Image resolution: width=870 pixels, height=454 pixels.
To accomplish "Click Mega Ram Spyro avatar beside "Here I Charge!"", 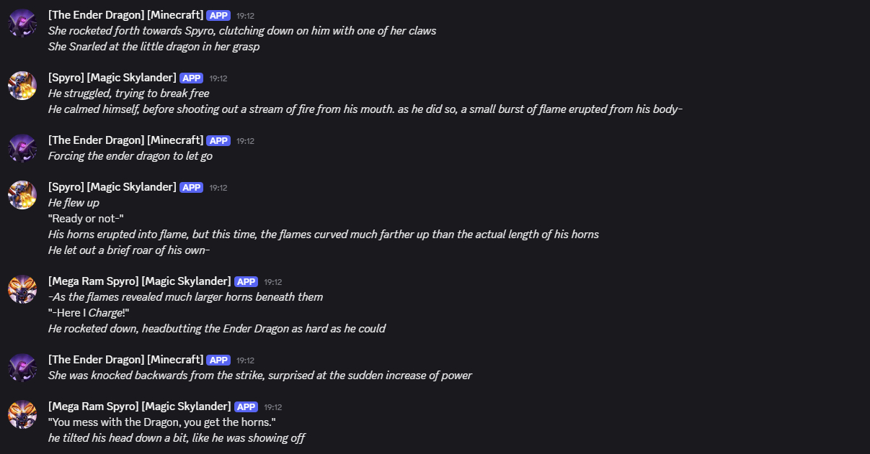I will coord(22,289).
